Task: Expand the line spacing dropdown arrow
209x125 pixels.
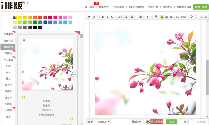Action: point(144,17)
